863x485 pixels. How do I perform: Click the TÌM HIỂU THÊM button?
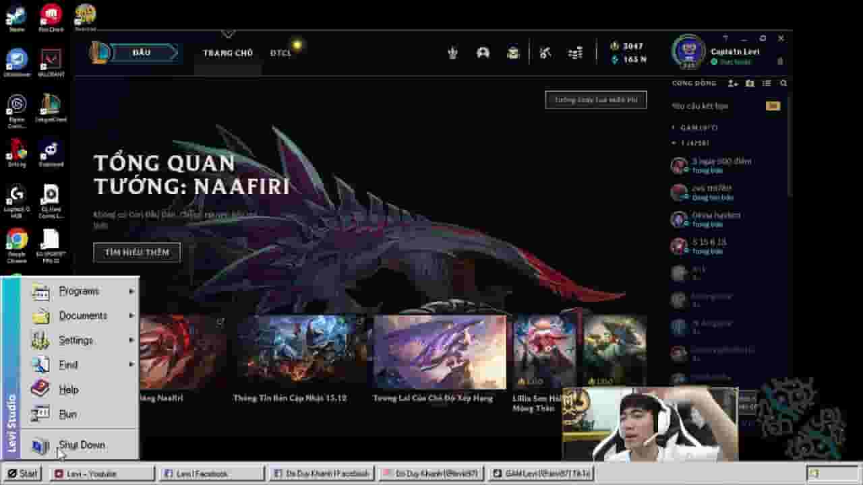[137, 252]
